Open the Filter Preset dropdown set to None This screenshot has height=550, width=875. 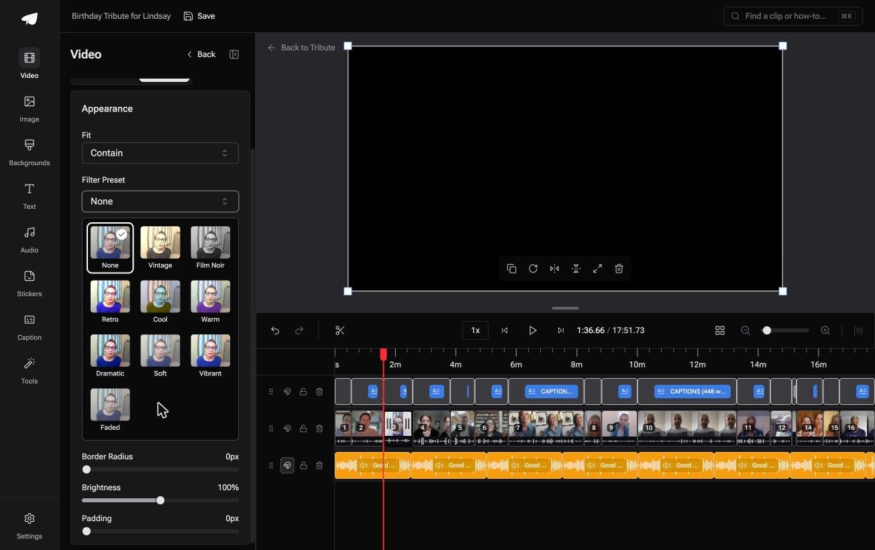160,201
